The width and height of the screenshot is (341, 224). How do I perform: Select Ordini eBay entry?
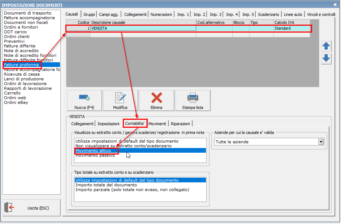click(16, 102)
